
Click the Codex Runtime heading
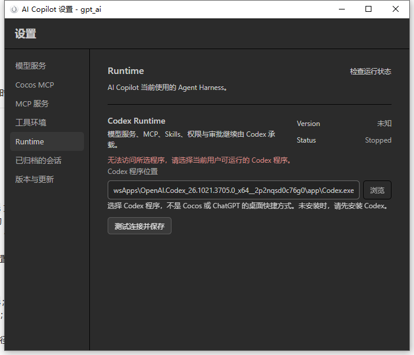[x=137, y=121]
